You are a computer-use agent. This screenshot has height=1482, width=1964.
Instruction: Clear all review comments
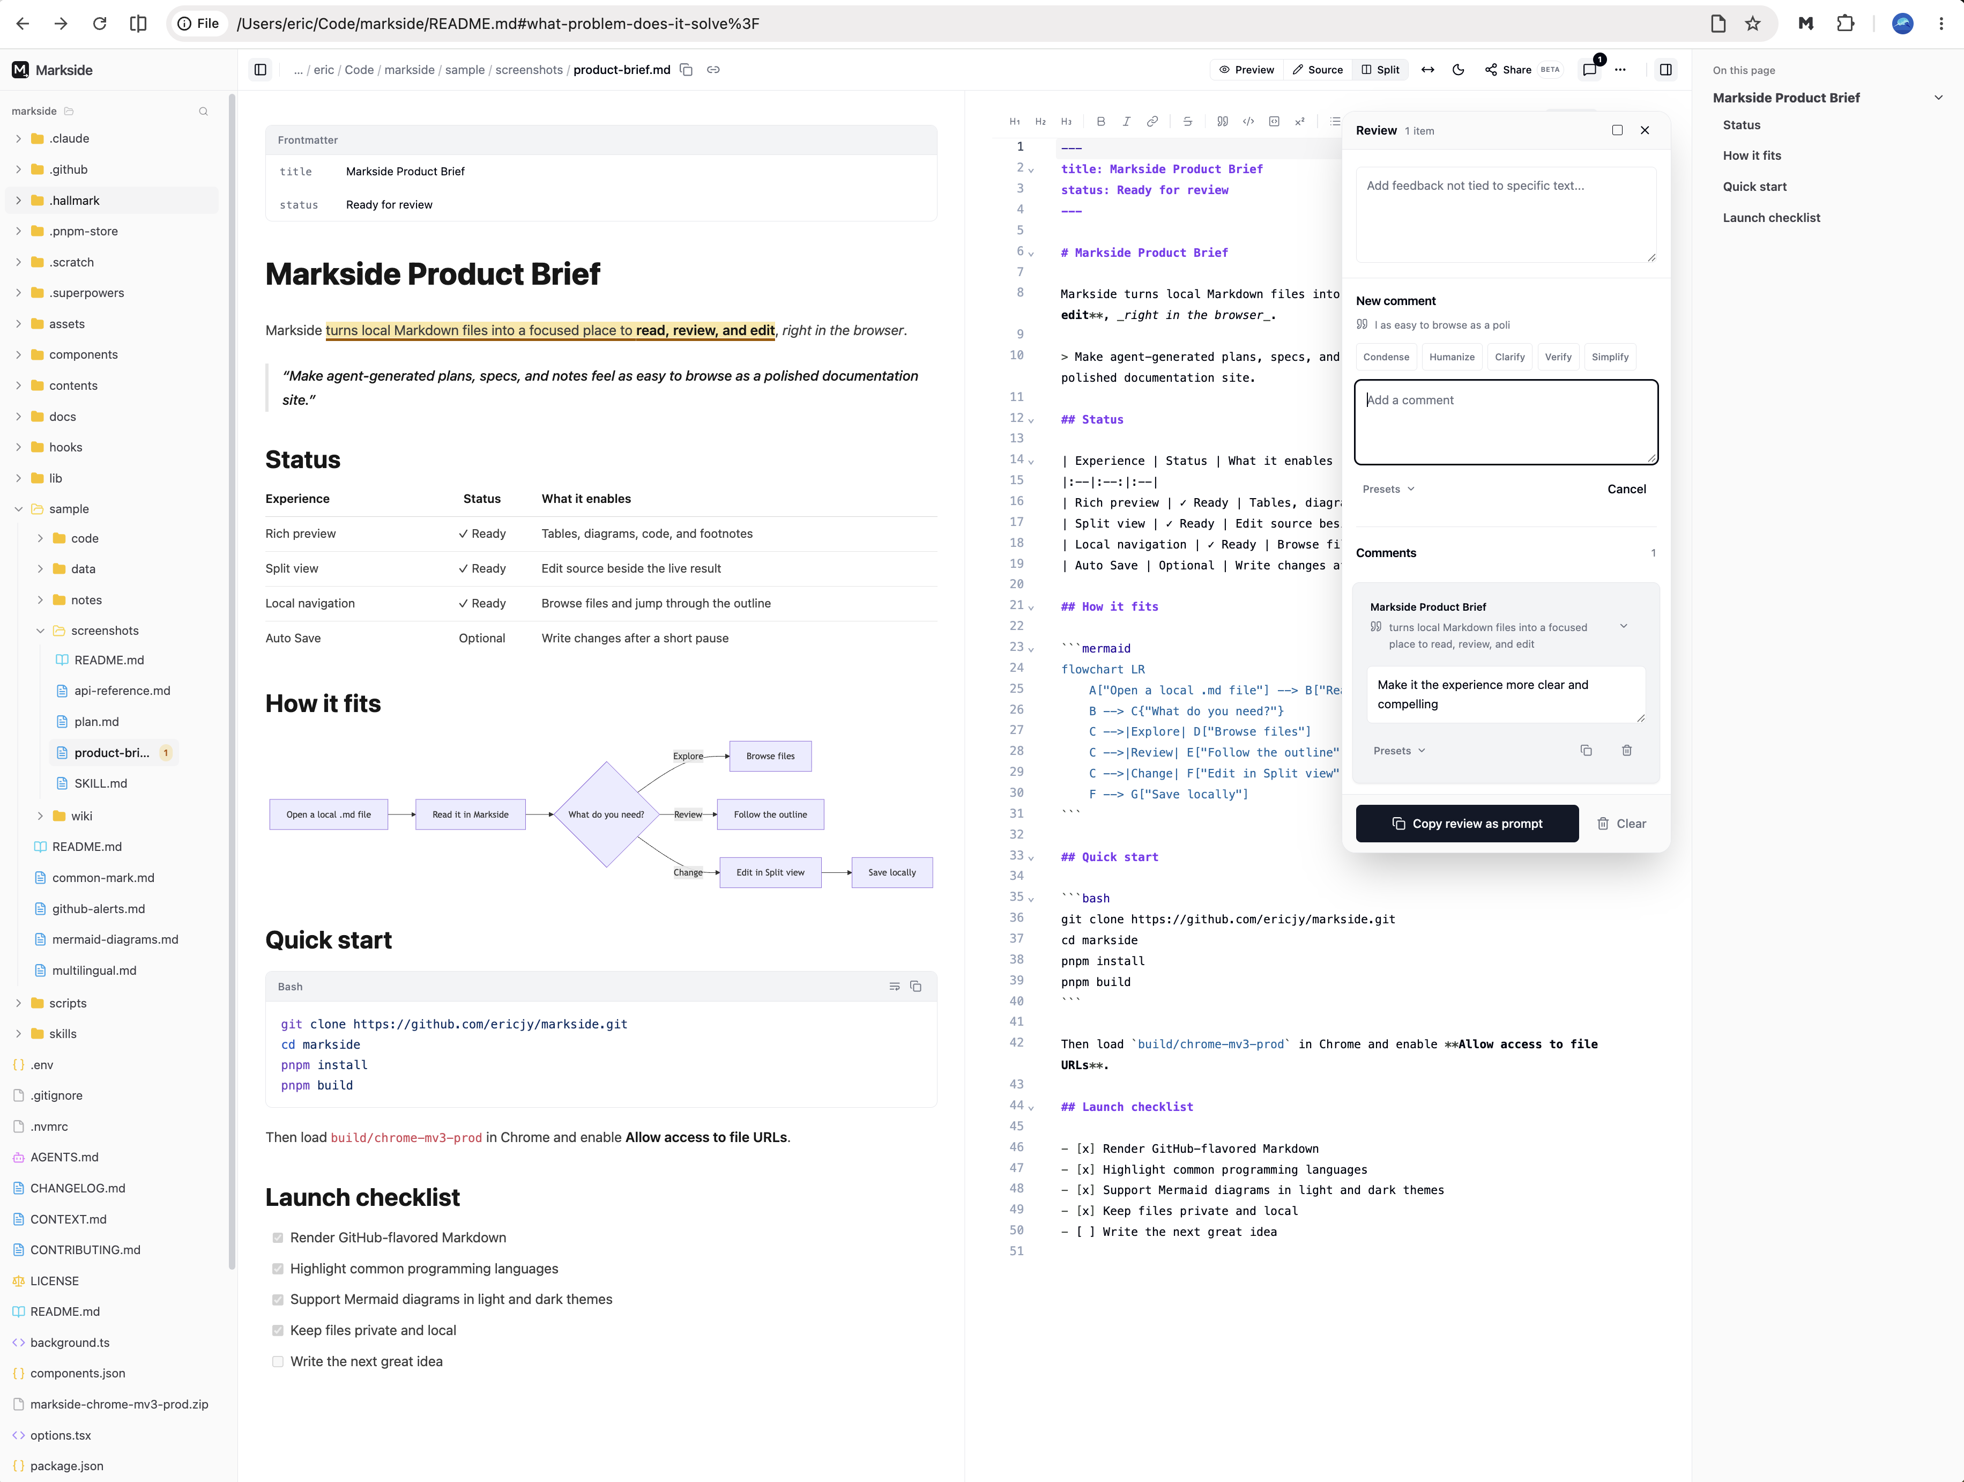[1621, 824]
